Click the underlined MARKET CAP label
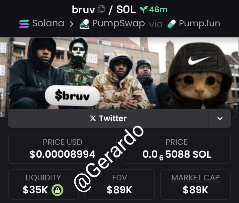239x203 pixels. tap(196, 178)
